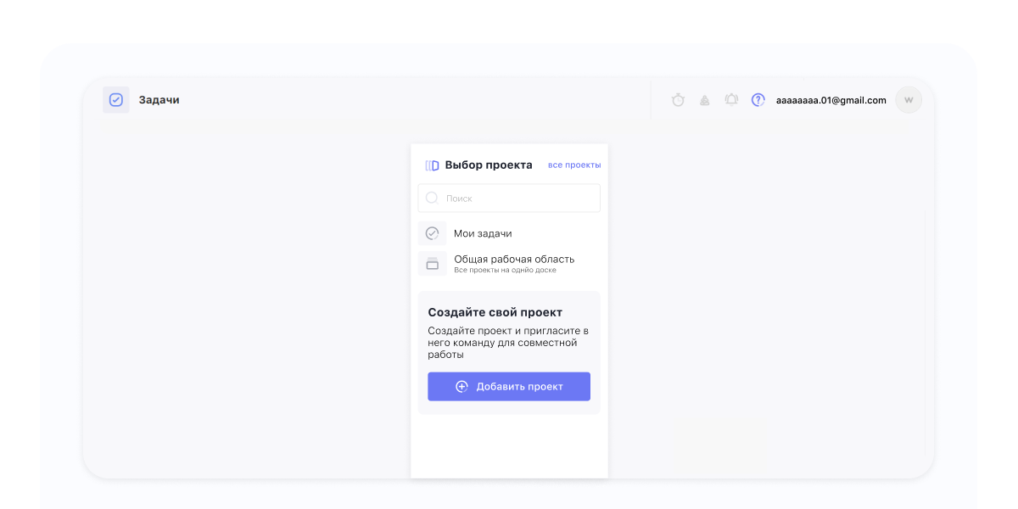Open the stopwatch timer icon

pyautogui.click(x=678, y=100)
